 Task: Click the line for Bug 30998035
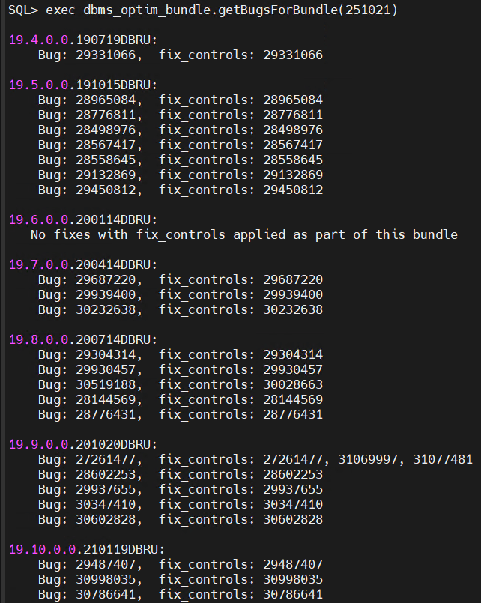coord(180,579)
